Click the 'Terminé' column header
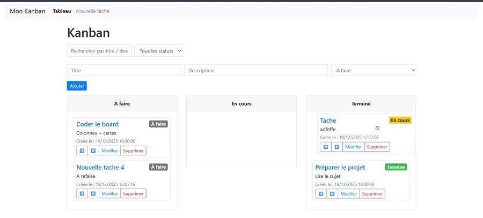Viewport: 483px width, 218px height. (x=361, y=103)
